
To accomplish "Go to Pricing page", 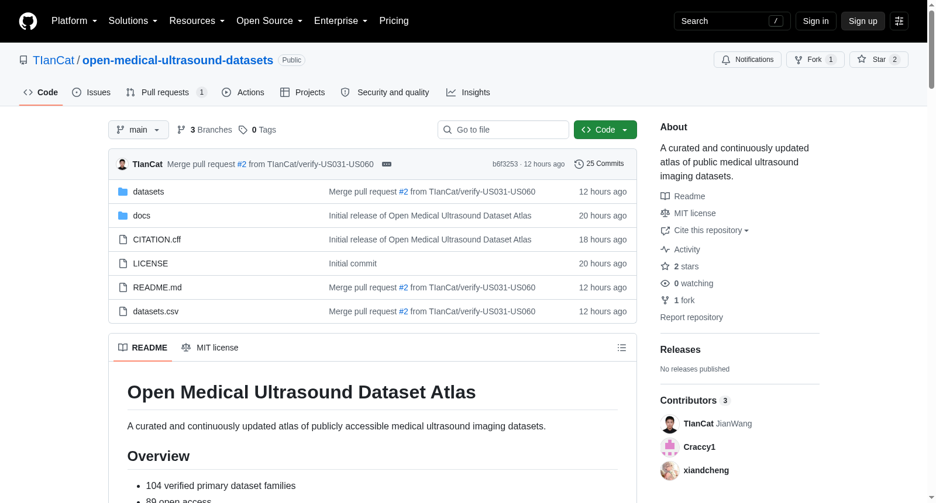I will pos(394,21).
